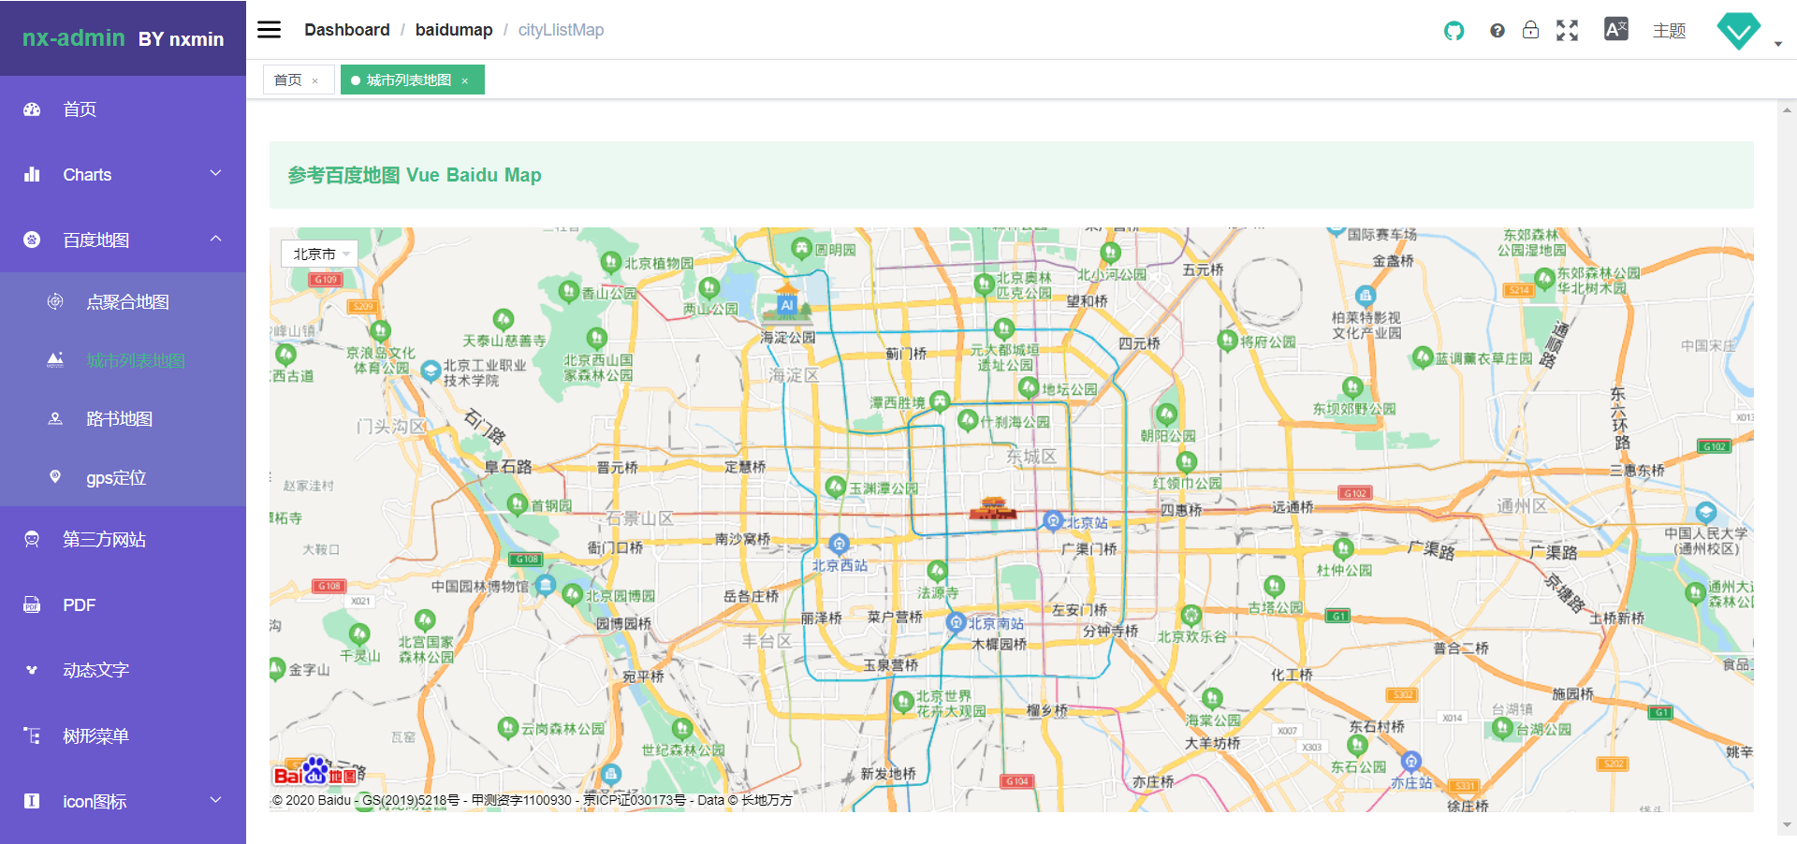The image size is (1797, 844).
Task: Click the 圆明园 park marker on map
Action: [801, 249]
